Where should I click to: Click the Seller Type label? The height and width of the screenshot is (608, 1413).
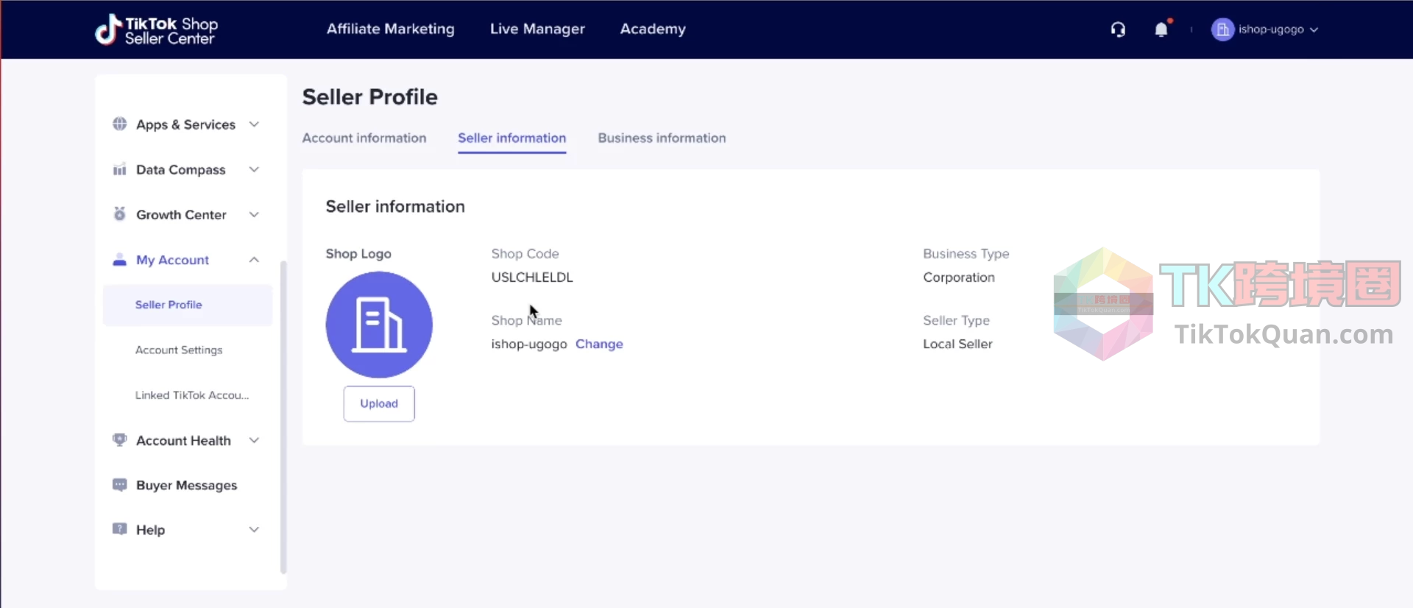pos(957,320)
